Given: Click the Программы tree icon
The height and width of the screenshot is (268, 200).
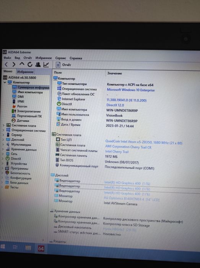Looking at the screenshot, I should pyautogui.click(x=7, y=168).
